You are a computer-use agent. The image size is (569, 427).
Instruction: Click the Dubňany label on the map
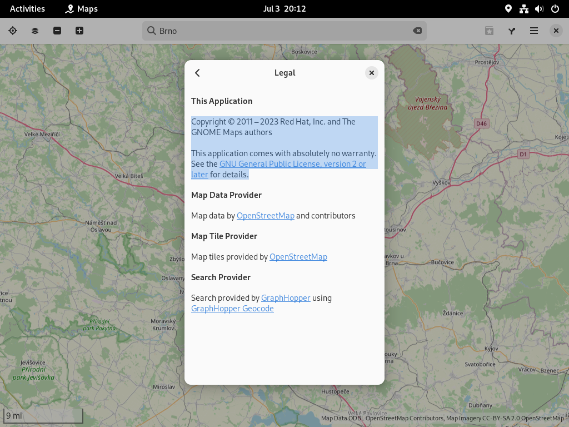481,405
